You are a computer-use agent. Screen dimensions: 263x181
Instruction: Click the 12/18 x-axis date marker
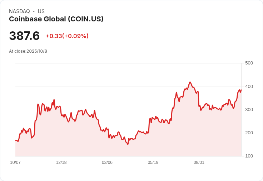coord(61,162)
